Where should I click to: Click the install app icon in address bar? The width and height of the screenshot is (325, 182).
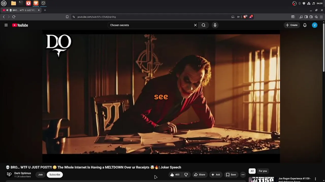point(233,17)
